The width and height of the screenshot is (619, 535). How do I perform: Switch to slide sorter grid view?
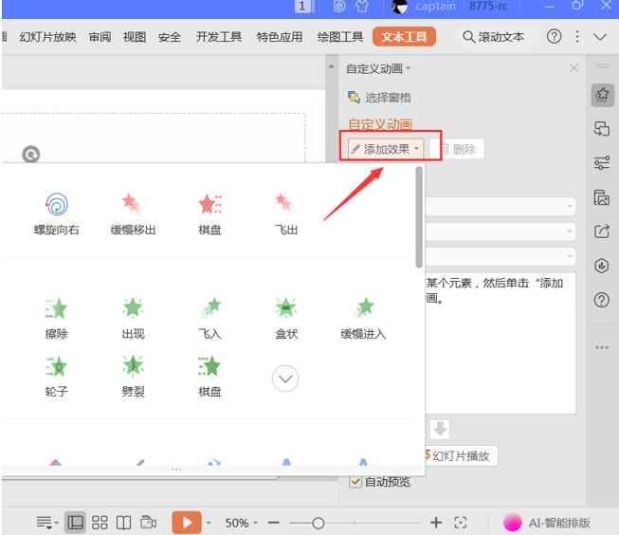tap(100, 523)
